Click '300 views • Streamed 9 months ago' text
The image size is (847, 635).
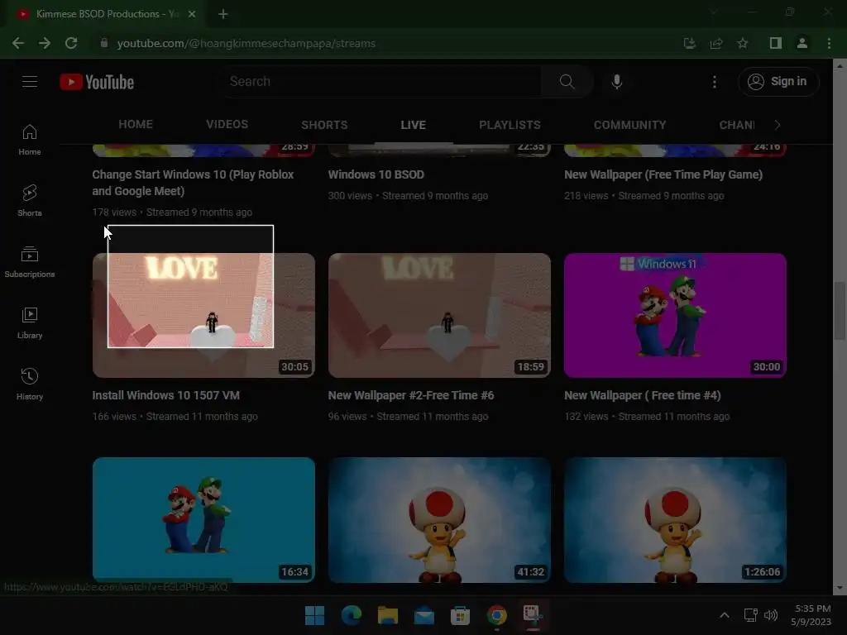tap(408, 195)
